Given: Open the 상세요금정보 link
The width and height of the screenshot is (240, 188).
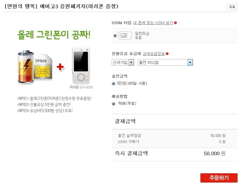Looking at the screenshot, I should [x=154, y=54].
